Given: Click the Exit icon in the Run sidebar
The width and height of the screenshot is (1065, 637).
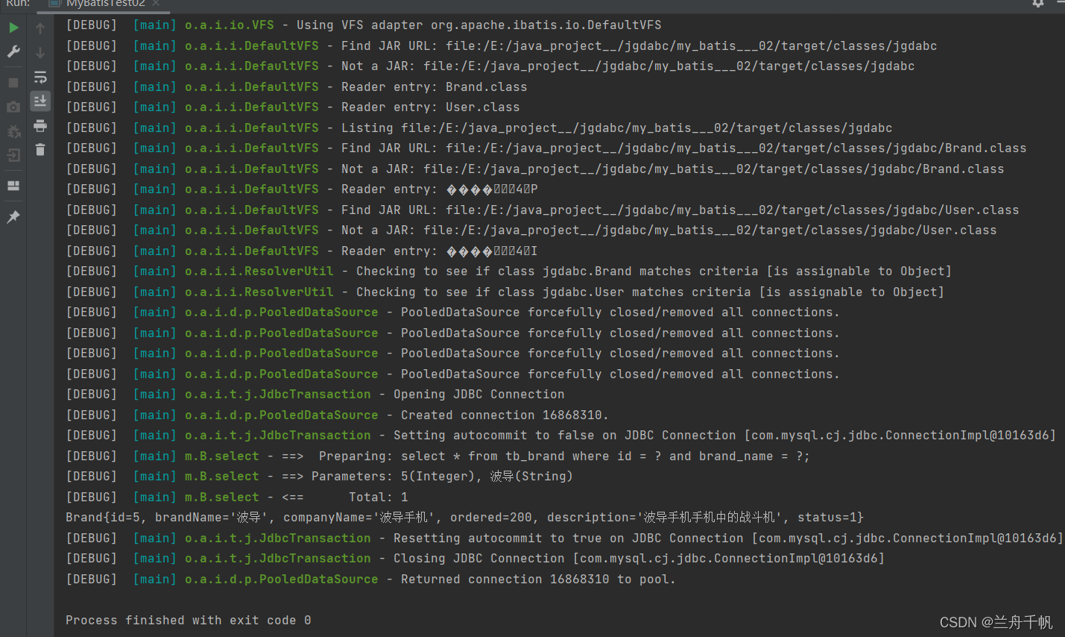Looking at the screenshot, I should (13, 155).
